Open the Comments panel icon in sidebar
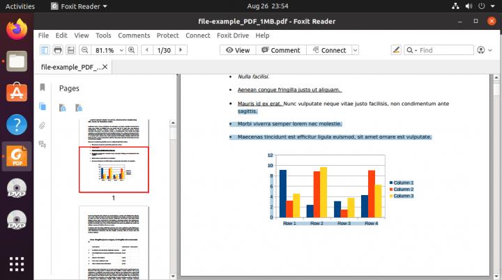 (43, 144)
